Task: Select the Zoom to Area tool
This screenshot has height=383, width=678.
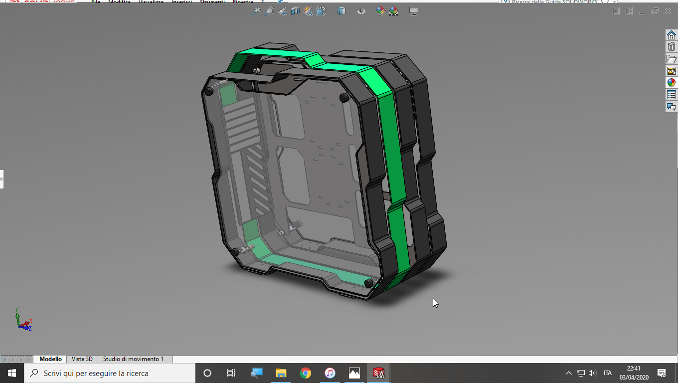Action: (x=269, y=11)
